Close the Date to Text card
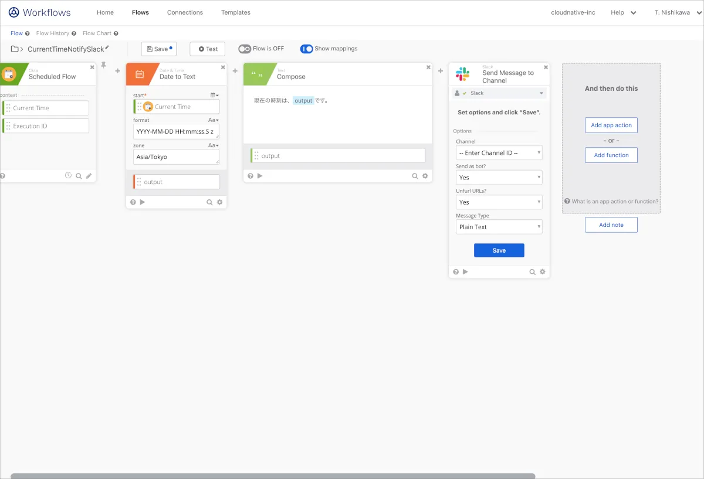Screen dimensions: 704x479 coord(222,67)
